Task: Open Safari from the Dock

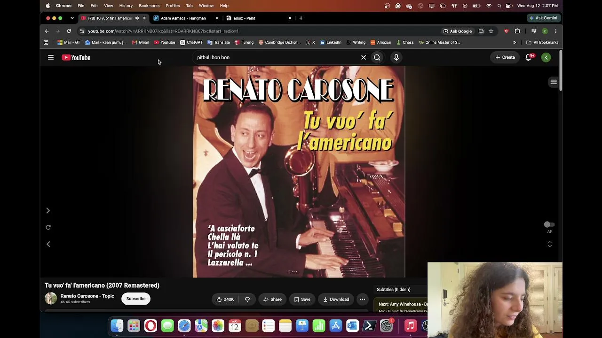Action: pyautogui.click(x=184, y=326)
